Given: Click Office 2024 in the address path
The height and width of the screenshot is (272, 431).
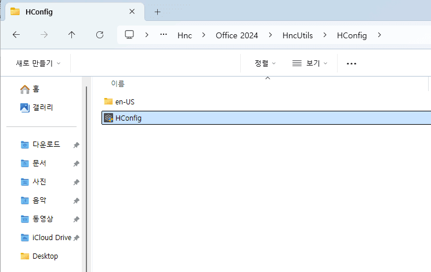Looking at the screenshot, I should [x=237, y=35].
